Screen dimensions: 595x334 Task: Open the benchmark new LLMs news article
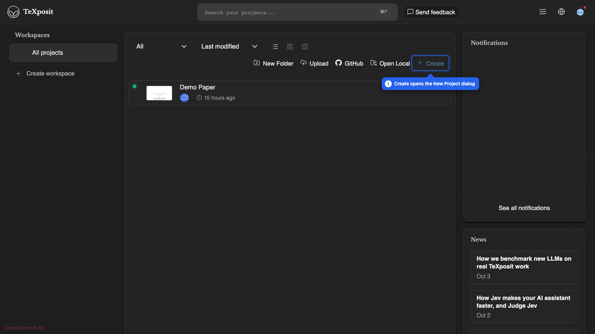click(524, 268)
